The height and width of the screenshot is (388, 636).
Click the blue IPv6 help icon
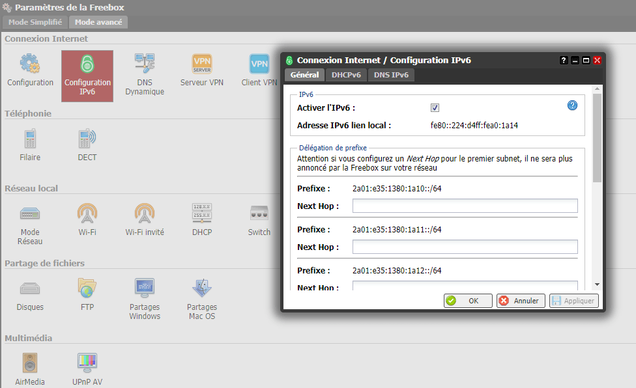point(572,105)
